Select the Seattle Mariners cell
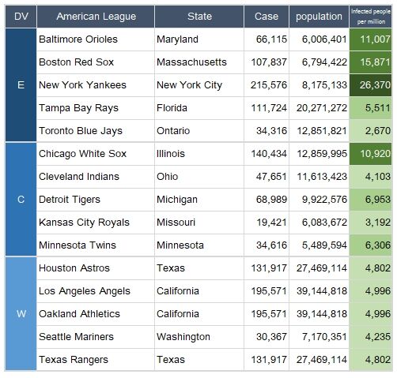The width and height of the screenshot is (397, 378). [x=96, y=337]
